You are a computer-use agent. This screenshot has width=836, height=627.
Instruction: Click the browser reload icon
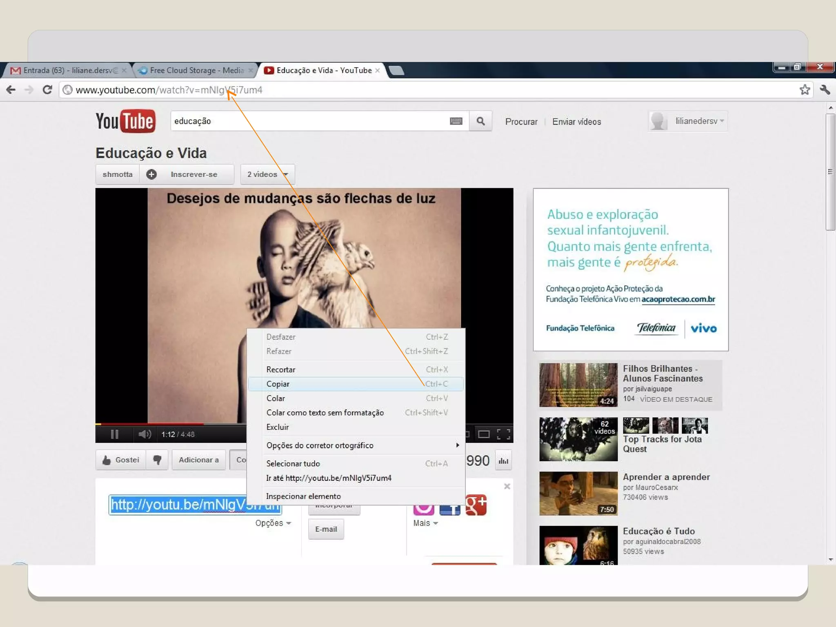[x=47, y=89]
